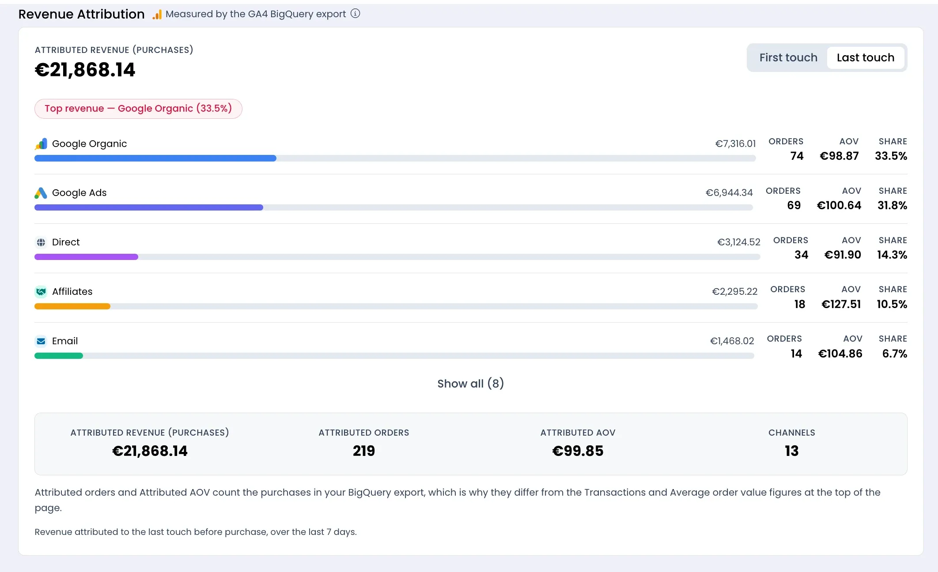Click the €1,468.02 revenue value
Image resolution: width=938 pixels, height=572 pixels.
(x=732, y=341)
